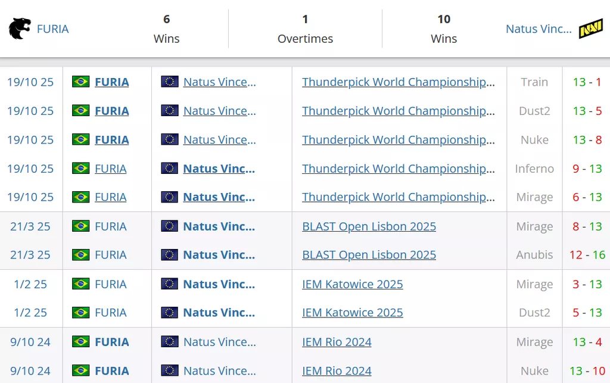Open BLAST Open Lisbon 2025 Anubis match
610x383 pixels.
[369, 255]
